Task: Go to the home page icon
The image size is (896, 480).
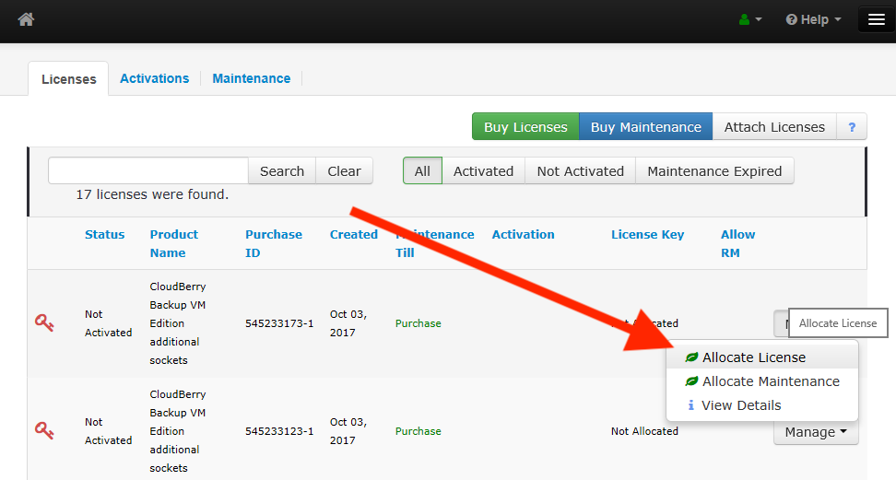Action: pyautogui.click(x=26, y=19)
